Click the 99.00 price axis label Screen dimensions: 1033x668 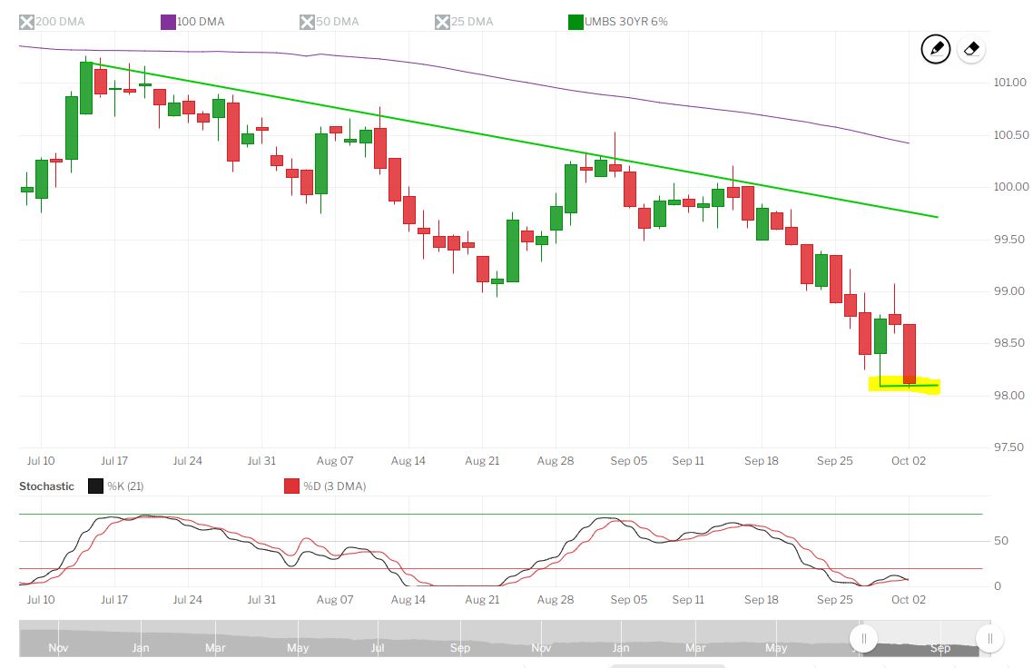pyautogui.click(x=1009, y=291)
